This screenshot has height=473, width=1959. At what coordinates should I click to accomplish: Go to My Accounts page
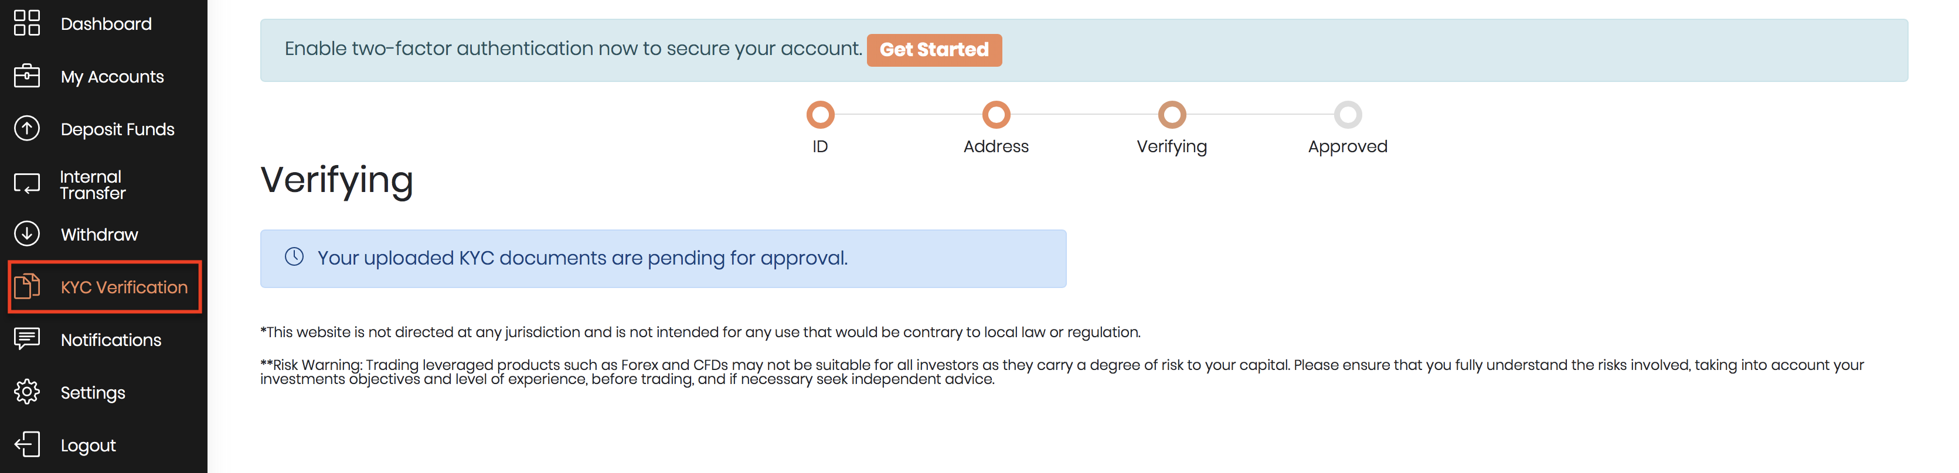[x=112, y=77]
